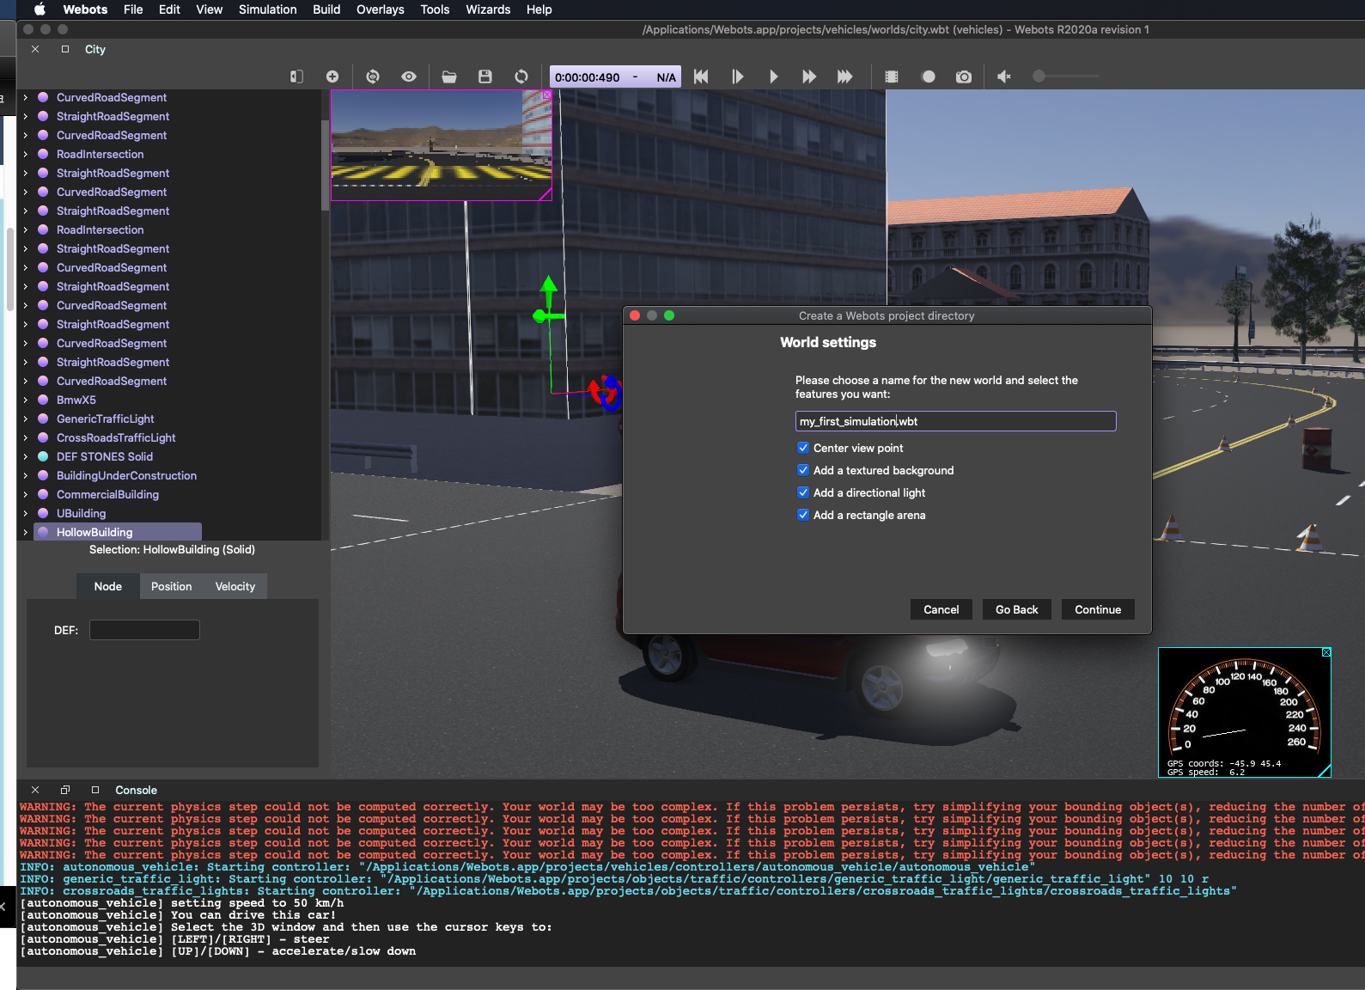Reset the simulation to start

click(x=701, y=76)
